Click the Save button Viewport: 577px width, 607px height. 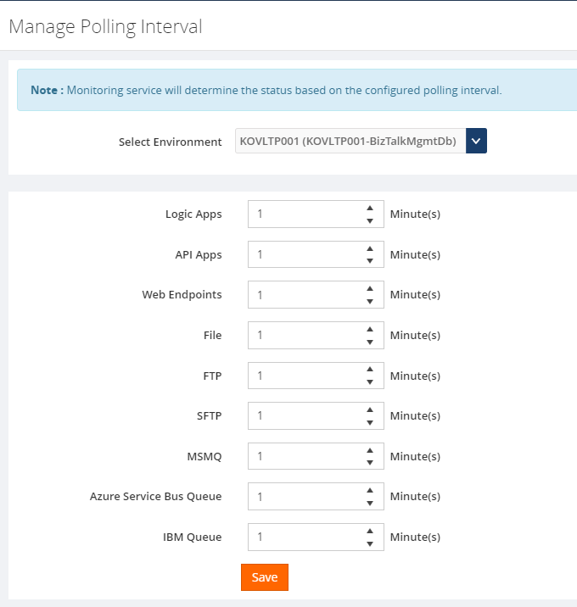tap(265, 577)
